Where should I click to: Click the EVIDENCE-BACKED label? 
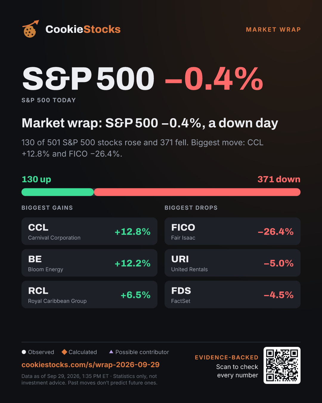pos(227,357)
